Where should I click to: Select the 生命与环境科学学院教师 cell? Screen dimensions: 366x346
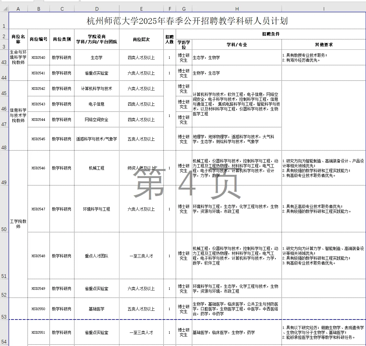pos(18,65)
